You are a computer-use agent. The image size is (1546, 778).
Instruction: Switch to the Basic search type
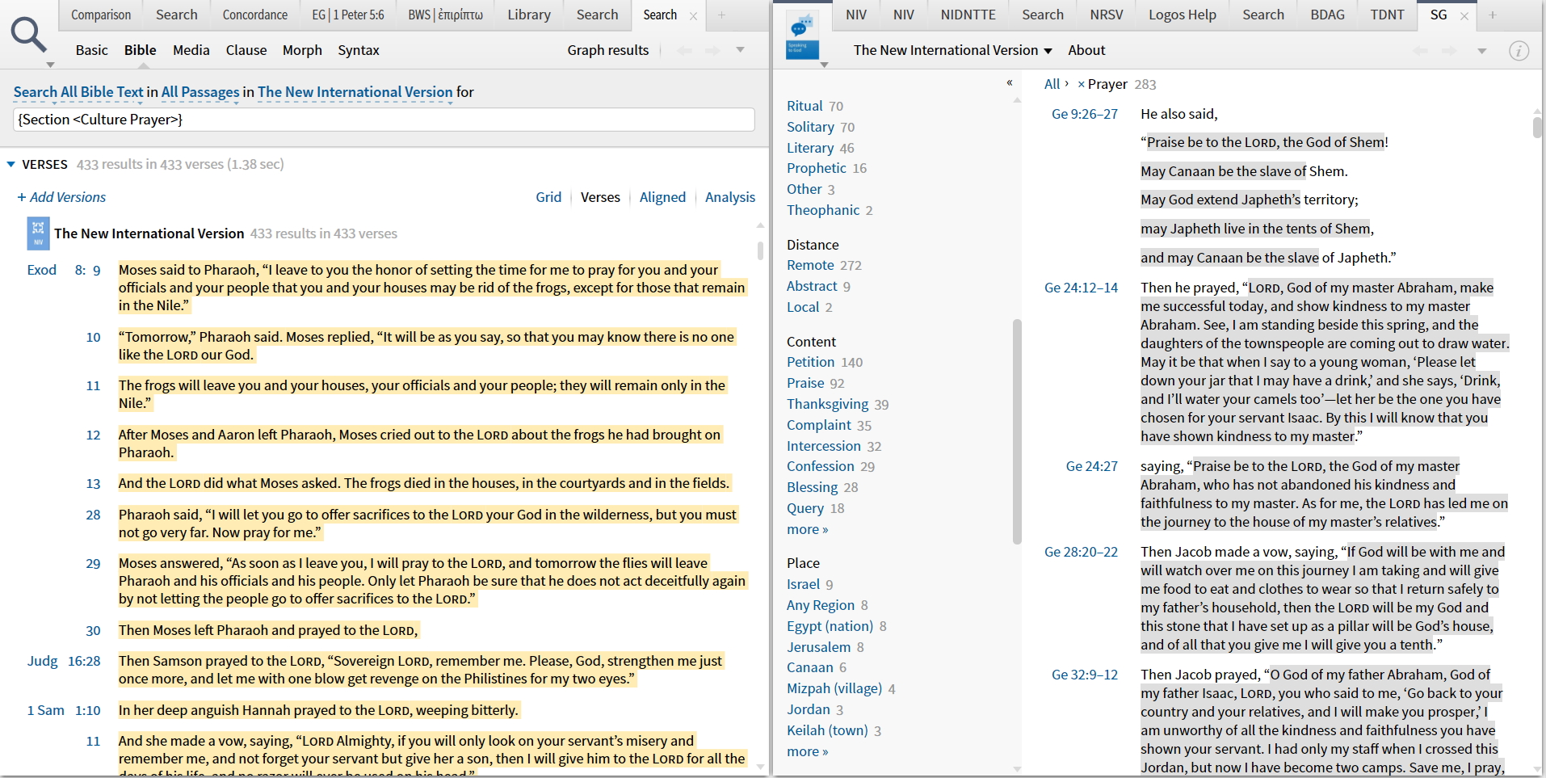91,50
